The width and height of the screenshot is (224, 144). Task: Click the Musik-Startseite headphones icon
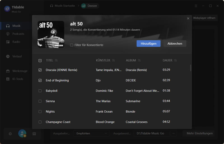(x=52, y=6)
